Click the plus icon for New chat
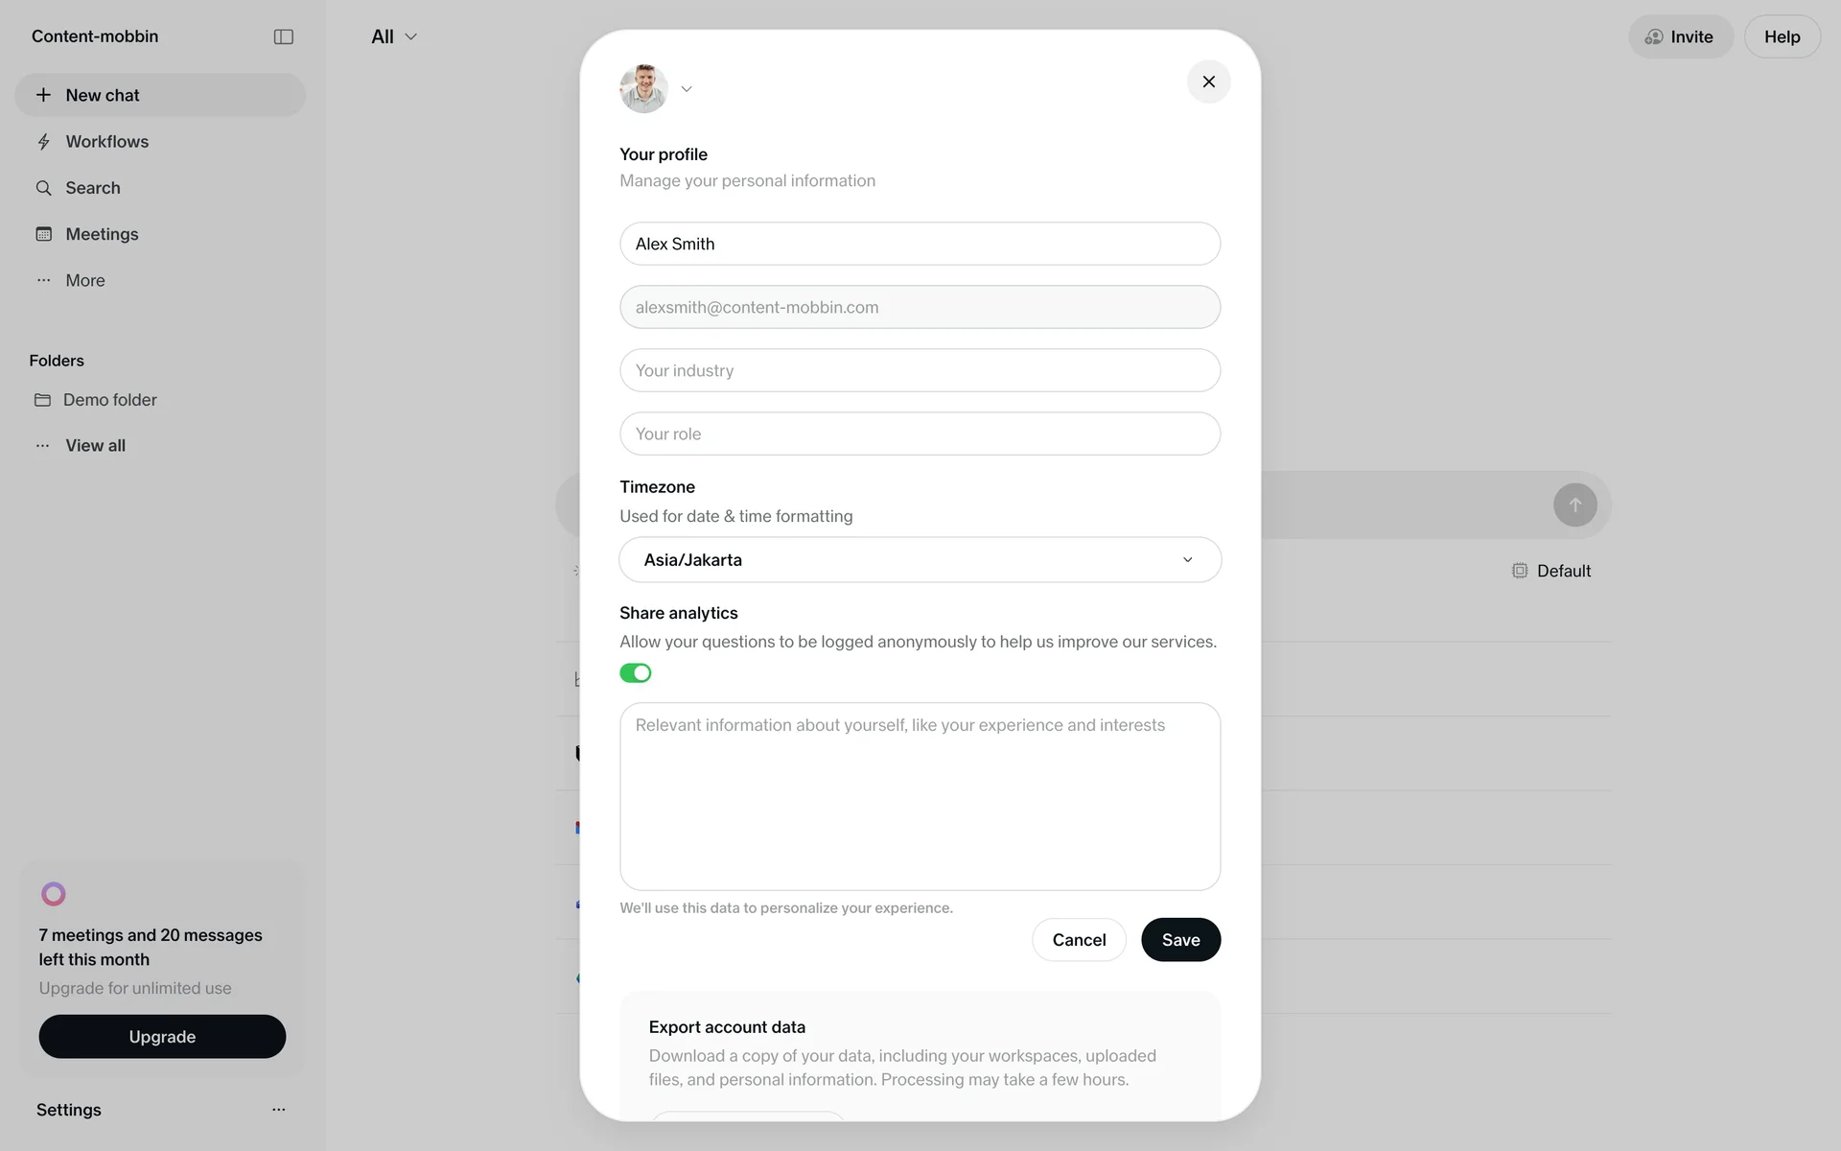 point(43,95)
